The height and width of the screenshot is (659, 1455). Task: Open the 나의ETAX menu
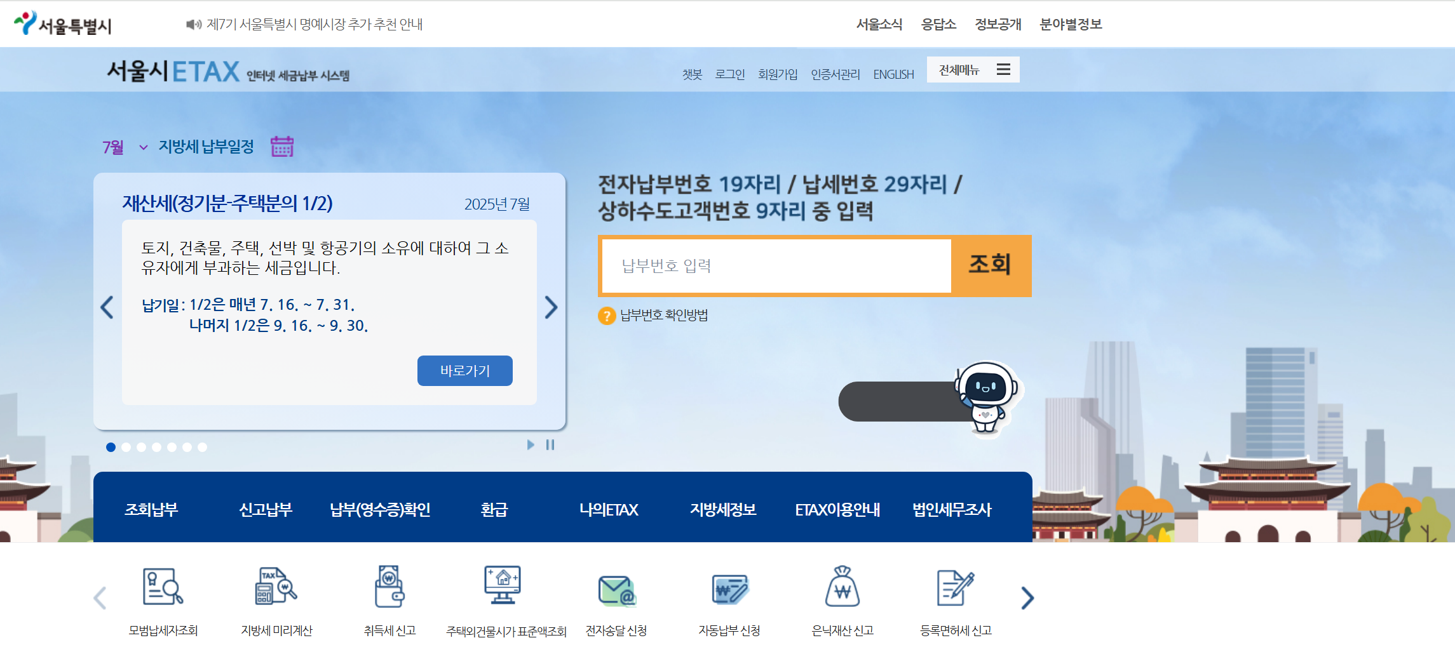[609, 510]
